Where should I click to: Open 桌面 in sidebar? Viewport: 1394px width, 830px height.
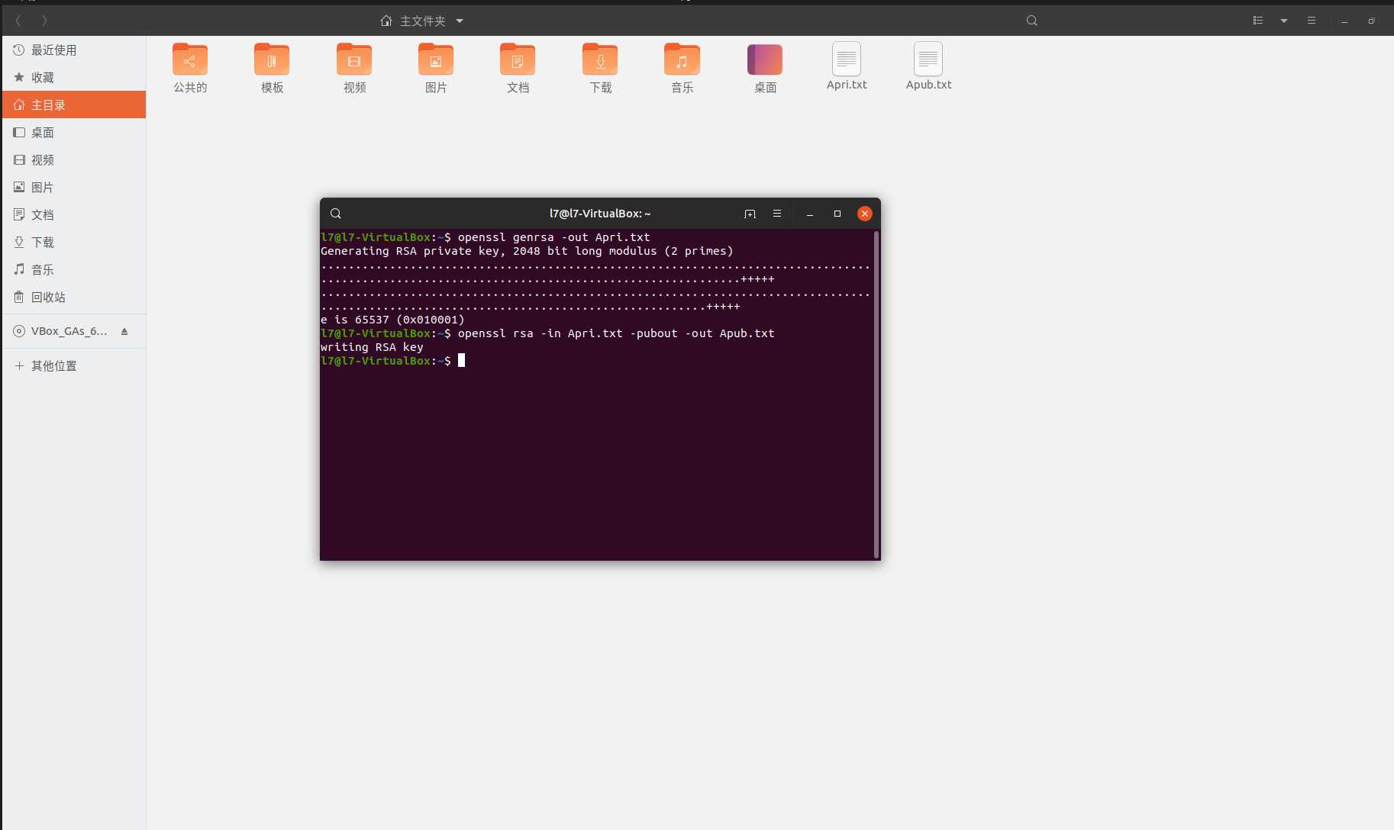click(74, 132)
